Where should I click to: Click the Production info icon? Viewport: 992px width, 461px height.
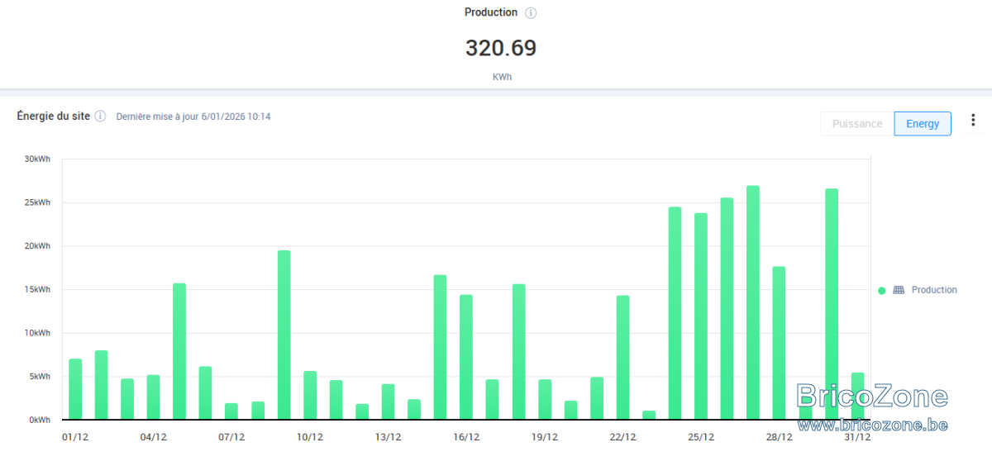(532, 13)
